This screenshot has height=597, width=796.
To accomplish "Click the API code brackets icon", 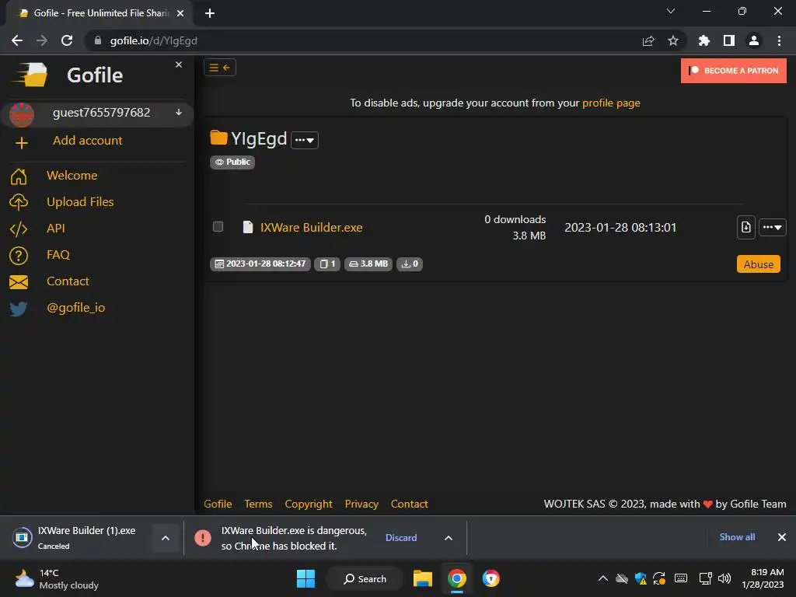I will (x=19, y=229).
